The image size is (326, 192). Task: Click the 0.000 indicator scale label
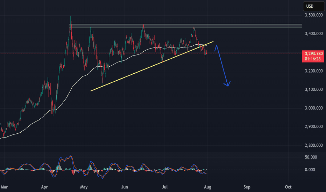[310, 170]
